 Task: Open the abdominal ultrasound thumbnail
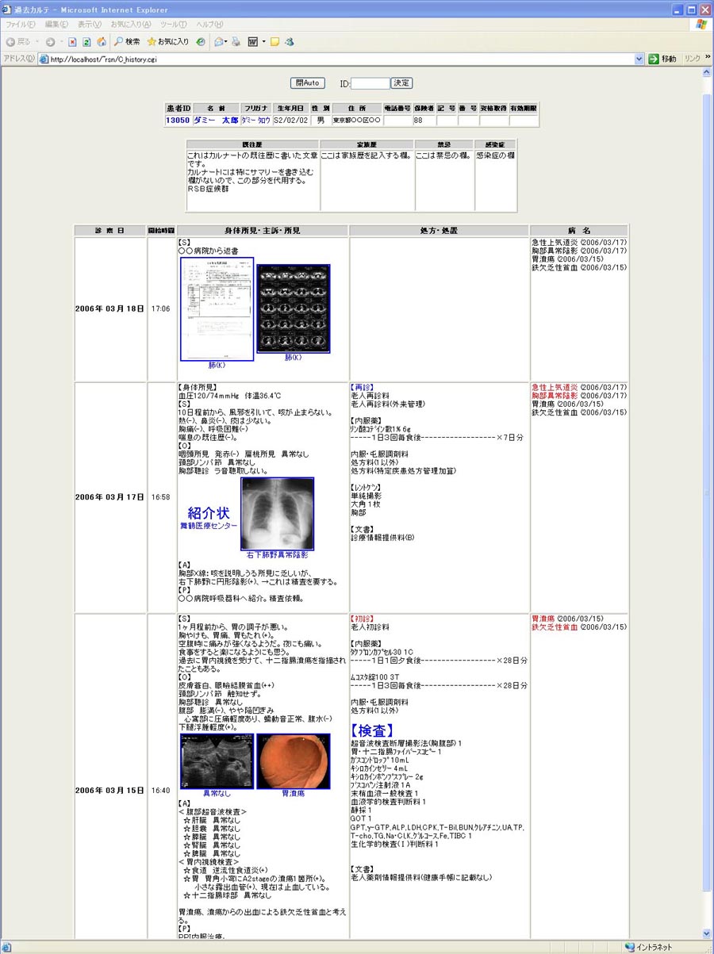(217, 761)
